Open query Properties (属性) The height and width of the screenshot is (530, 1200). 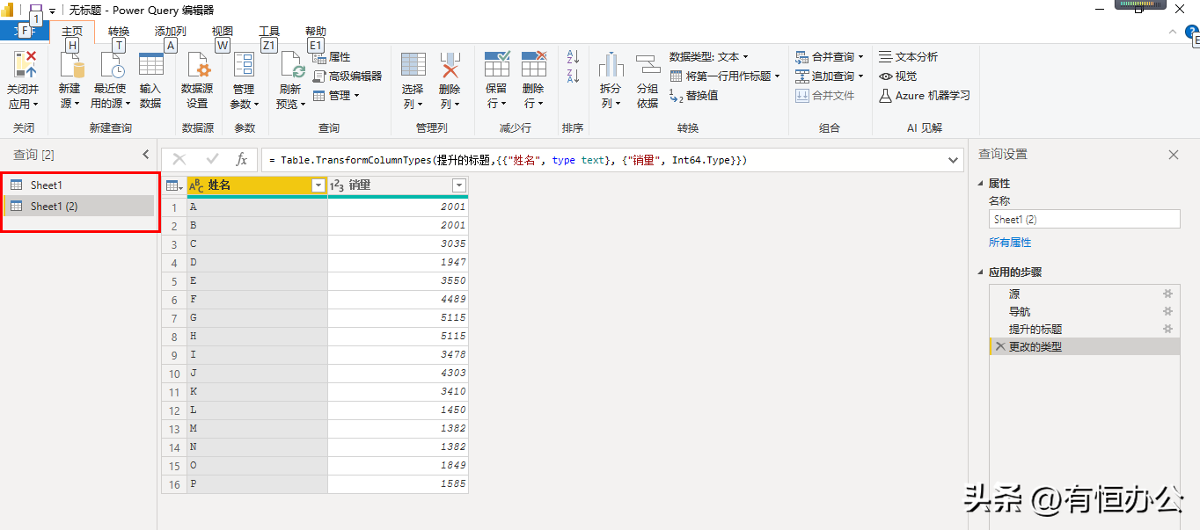coord(332,57)
